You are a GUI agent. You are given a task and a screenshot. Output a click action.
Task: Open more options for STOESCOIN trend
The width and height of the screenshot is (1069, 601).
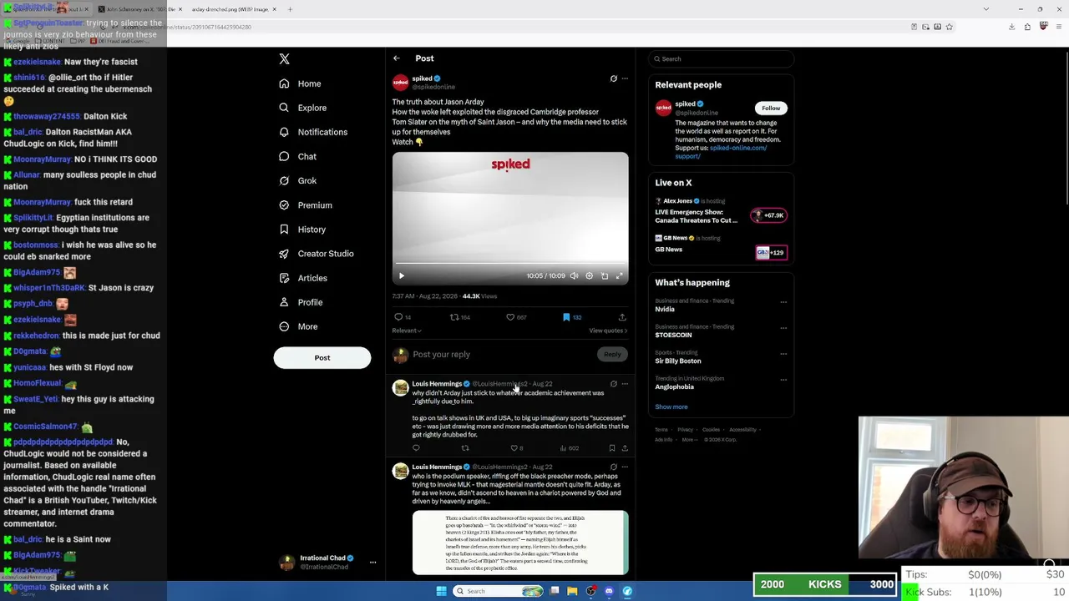[x=783, y=328]
